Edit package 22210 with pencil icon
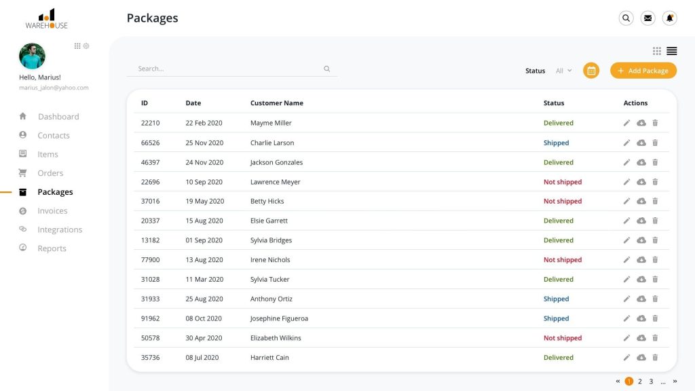Image resolution: width=695 pixels, height=391 pixels. click(x=627, y=123)
